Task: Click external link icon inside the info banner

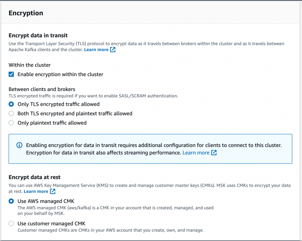Action: coord(214,153)
